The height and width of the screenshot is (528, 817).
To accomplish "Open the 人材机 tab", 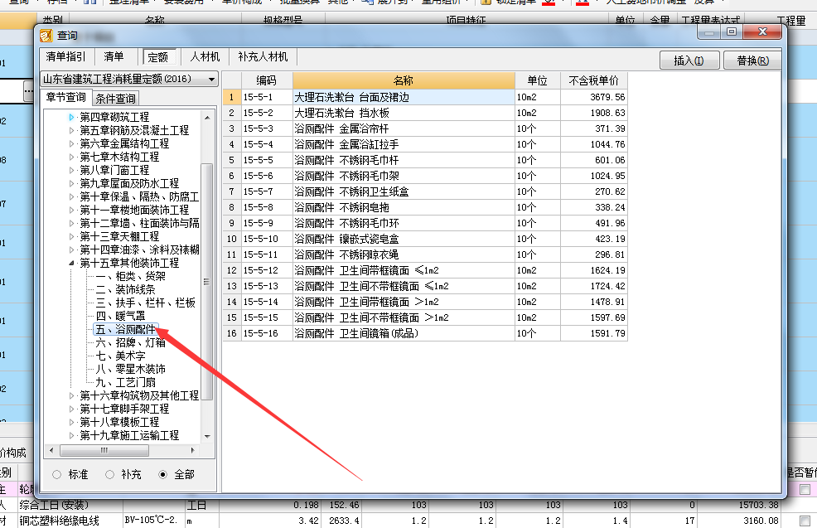I will tap(205, 56).
